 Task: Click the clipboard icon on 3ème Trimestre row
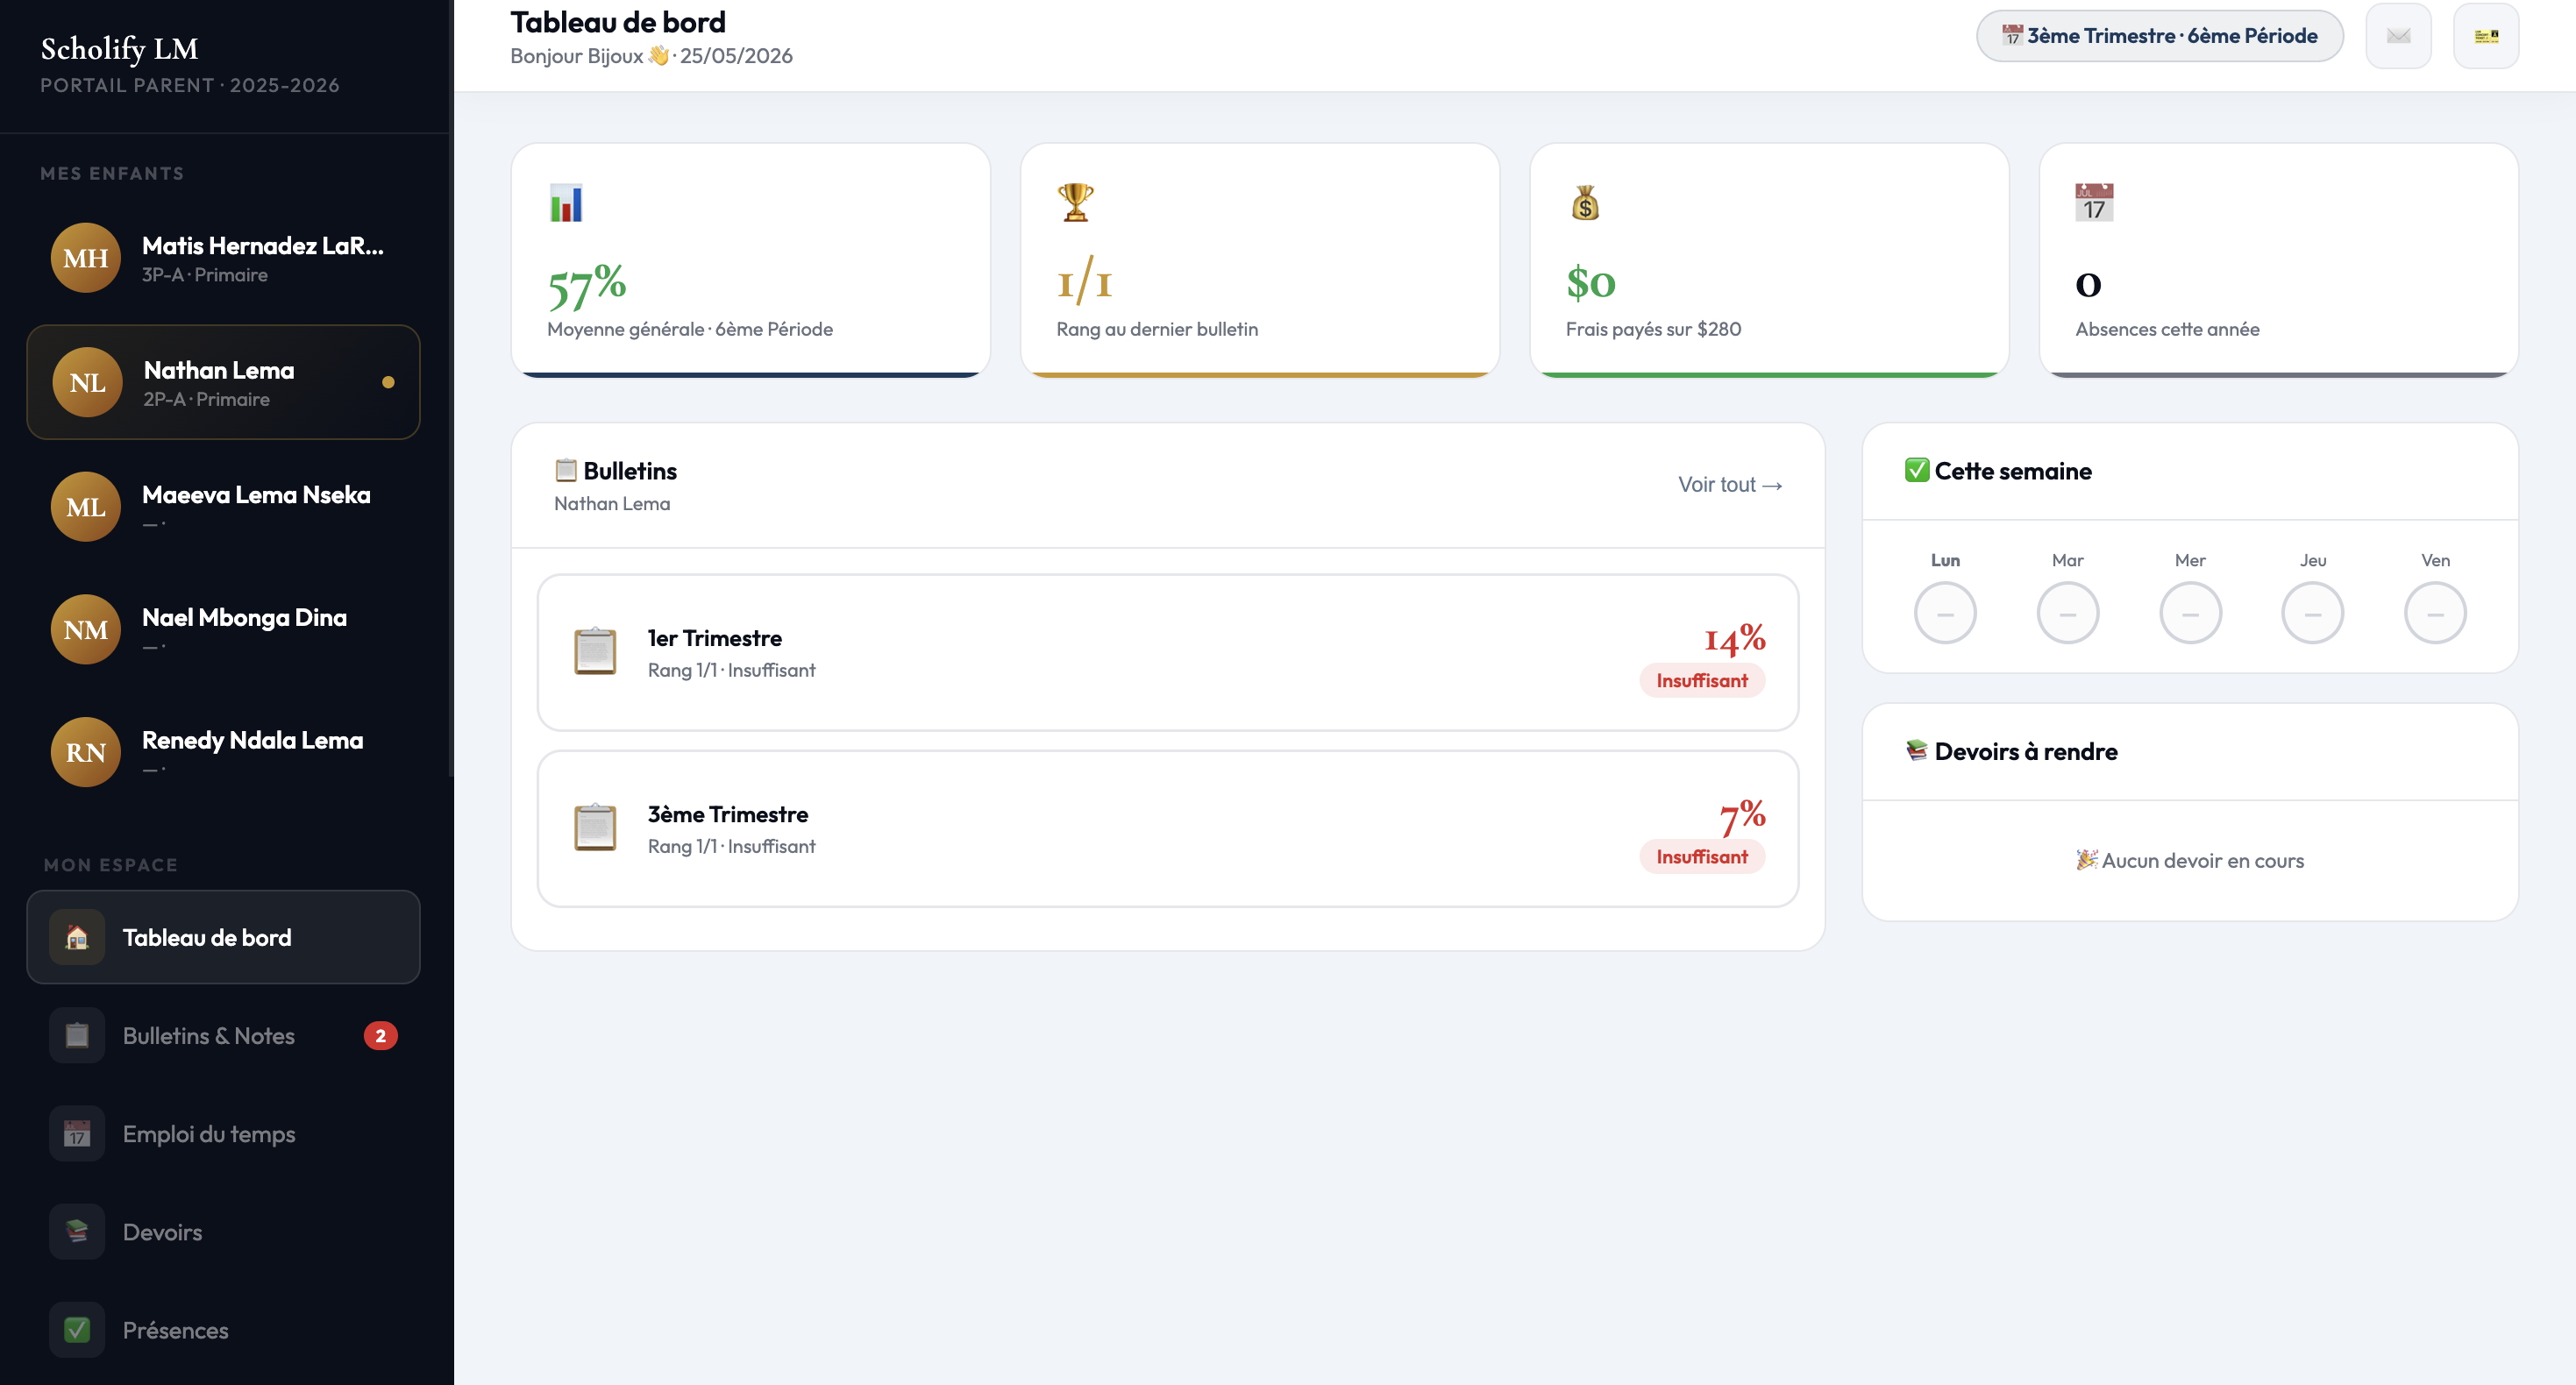coord(595,827)
